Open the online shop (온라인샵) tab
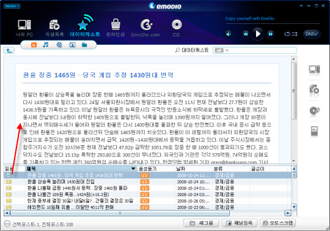330x231 pixels. click(116, 28)
